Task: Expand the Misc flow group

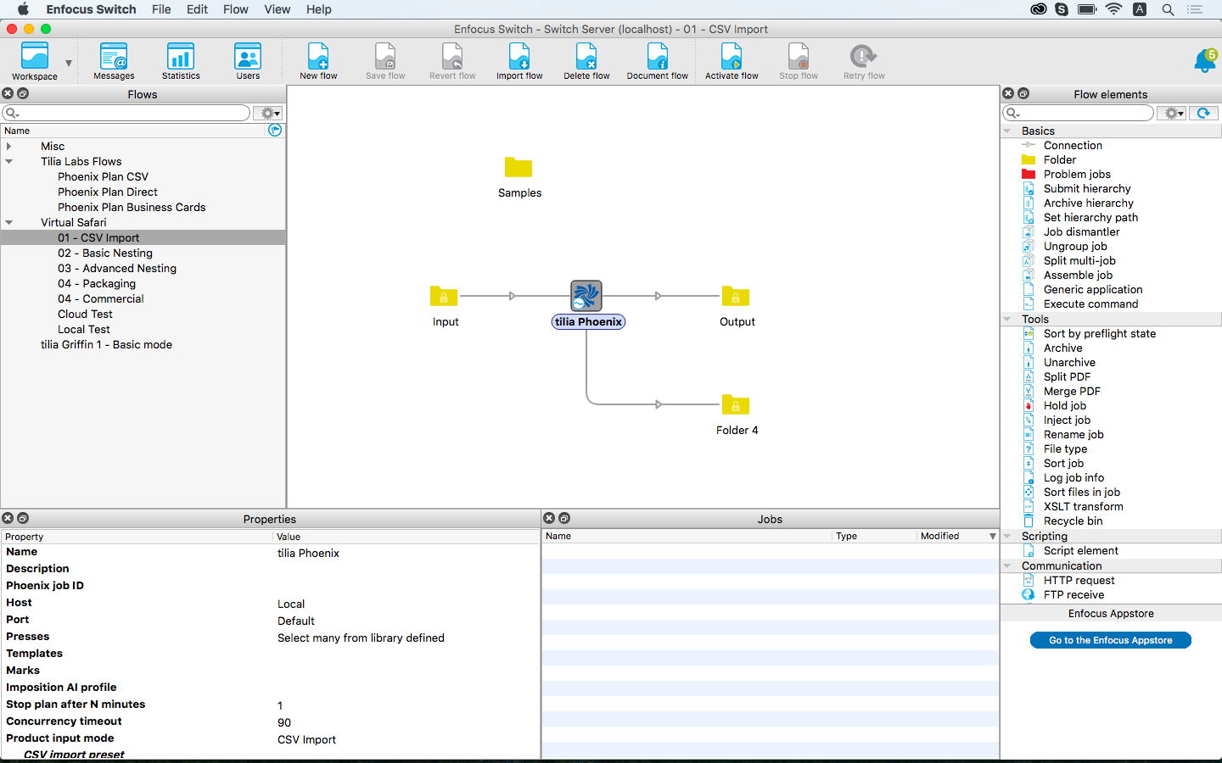Action: [x=8, y=147]
